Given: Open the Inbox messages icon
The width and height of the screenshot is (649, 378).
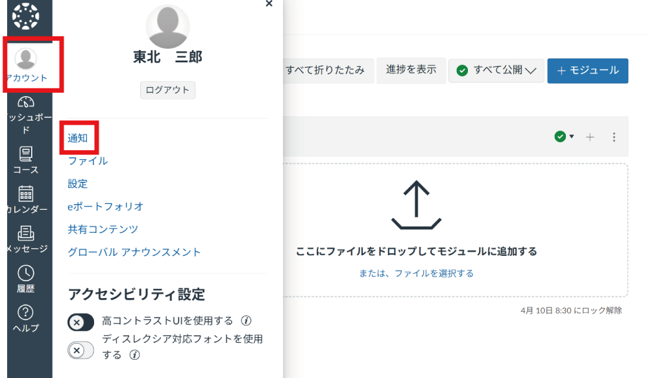Looking at the screenshot, I should [x=26, y=233].
